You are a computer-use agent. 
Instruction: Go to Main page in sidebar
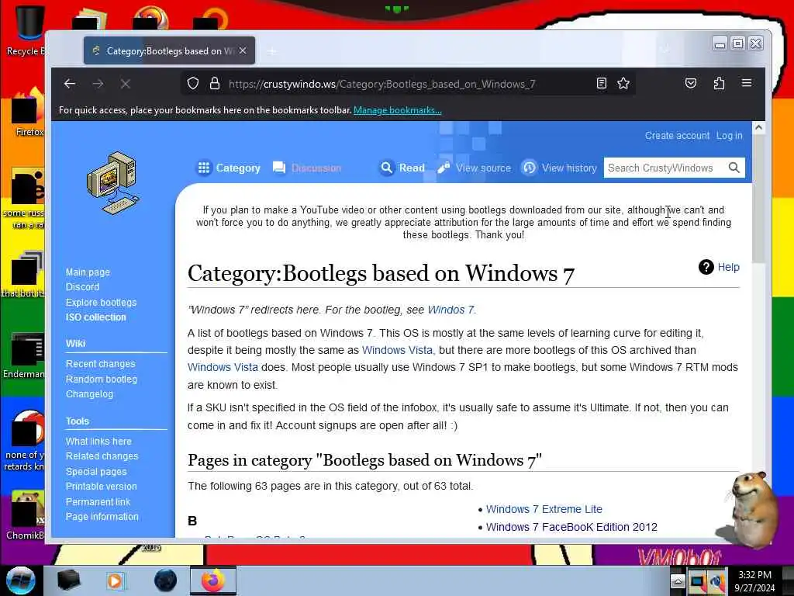tap(88, 272)
